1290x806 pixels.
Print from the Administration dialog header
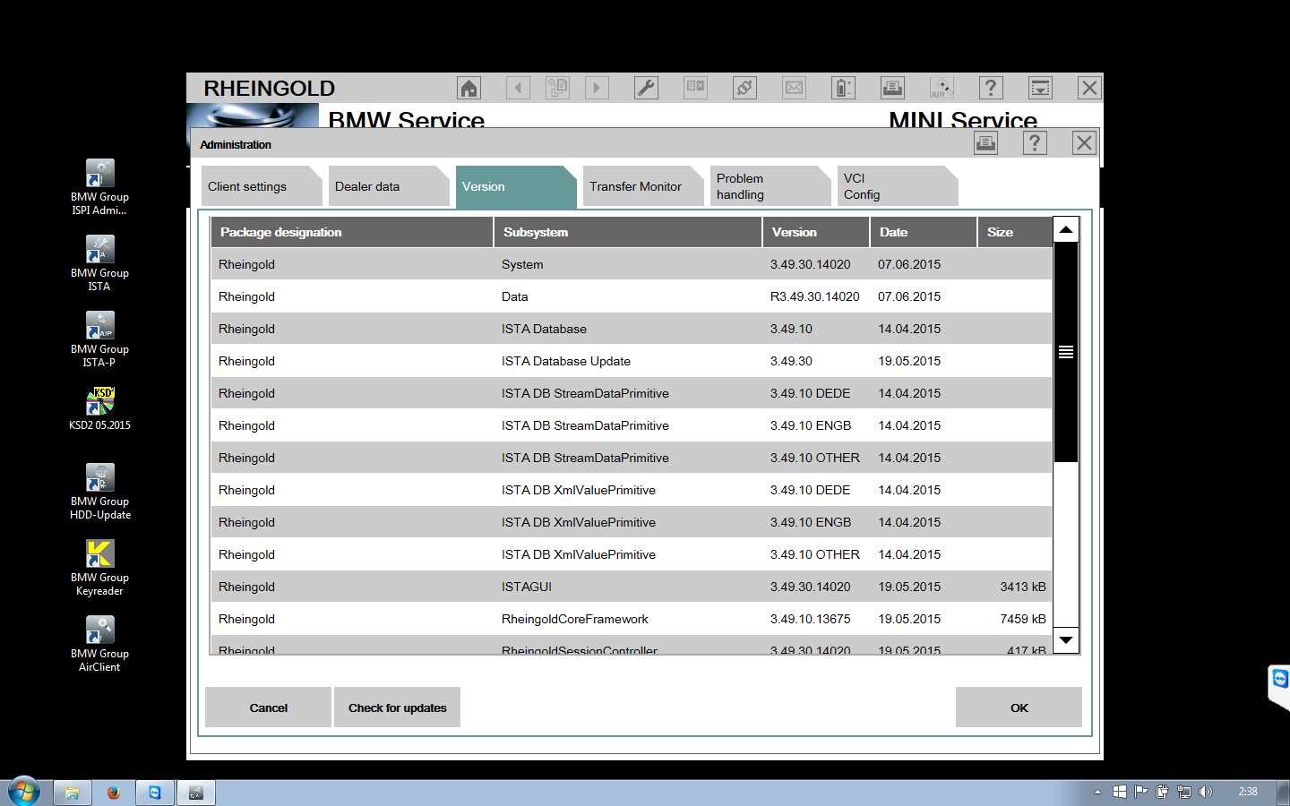985,143
